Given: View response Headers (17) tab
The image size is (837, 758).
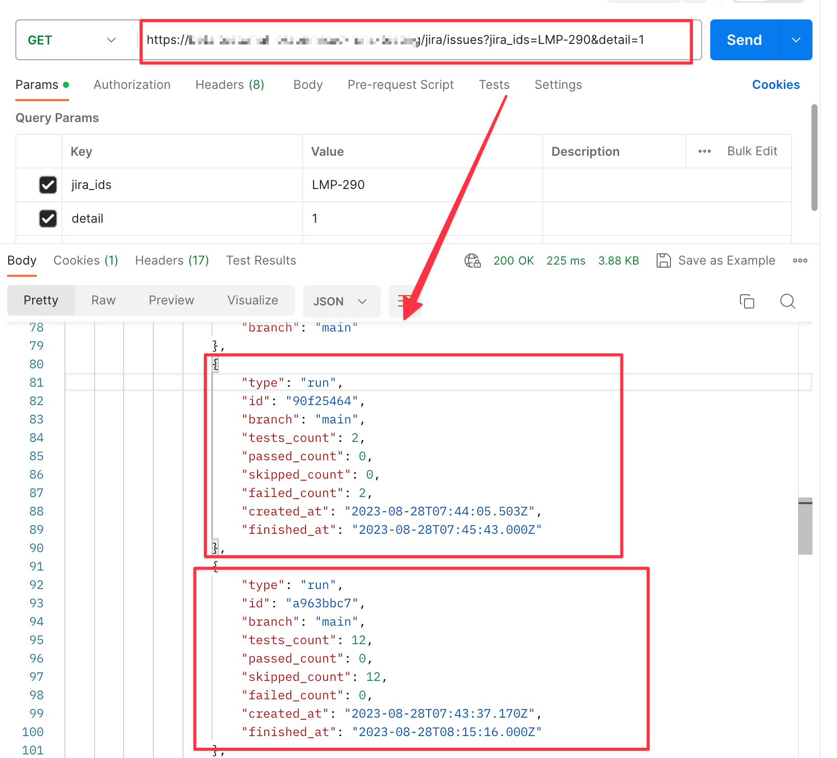Looking at the screenshot, I should pos(172,260).
